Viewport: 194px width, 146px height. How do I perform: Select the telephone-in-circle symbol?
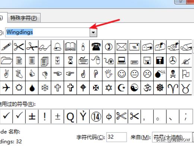109,47
